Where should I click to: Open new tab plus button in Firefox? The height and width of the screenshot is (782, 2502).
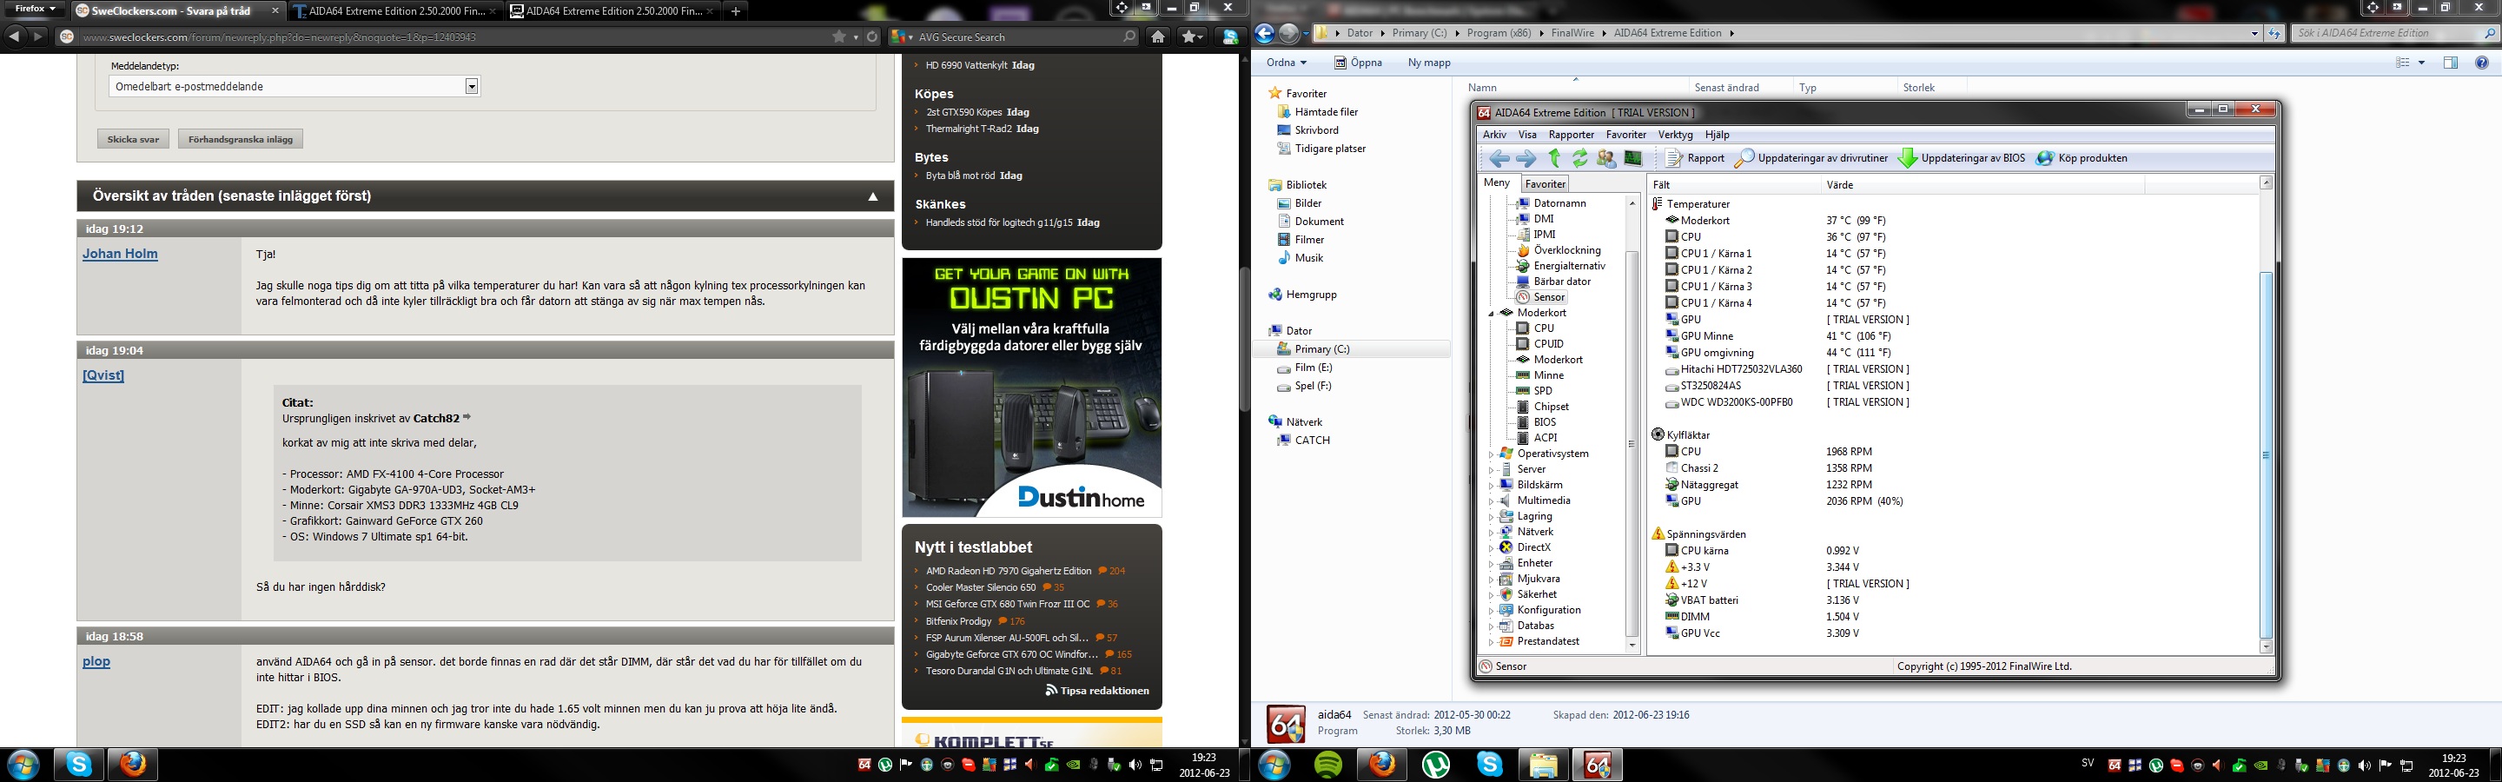coord(735,11)
